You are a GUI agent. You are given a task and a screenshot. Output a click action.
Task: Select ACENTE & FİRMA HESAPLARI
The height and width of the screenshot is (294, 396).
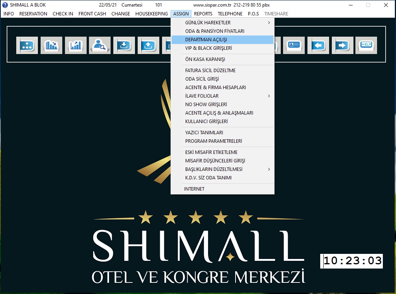pos(222,88)
